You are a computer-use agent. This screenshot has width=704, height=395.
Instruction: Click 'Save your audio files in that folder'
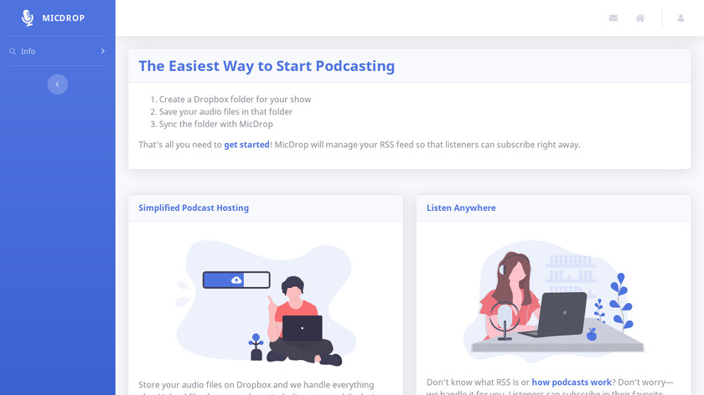pyautogui.click(x=225, y=111)
